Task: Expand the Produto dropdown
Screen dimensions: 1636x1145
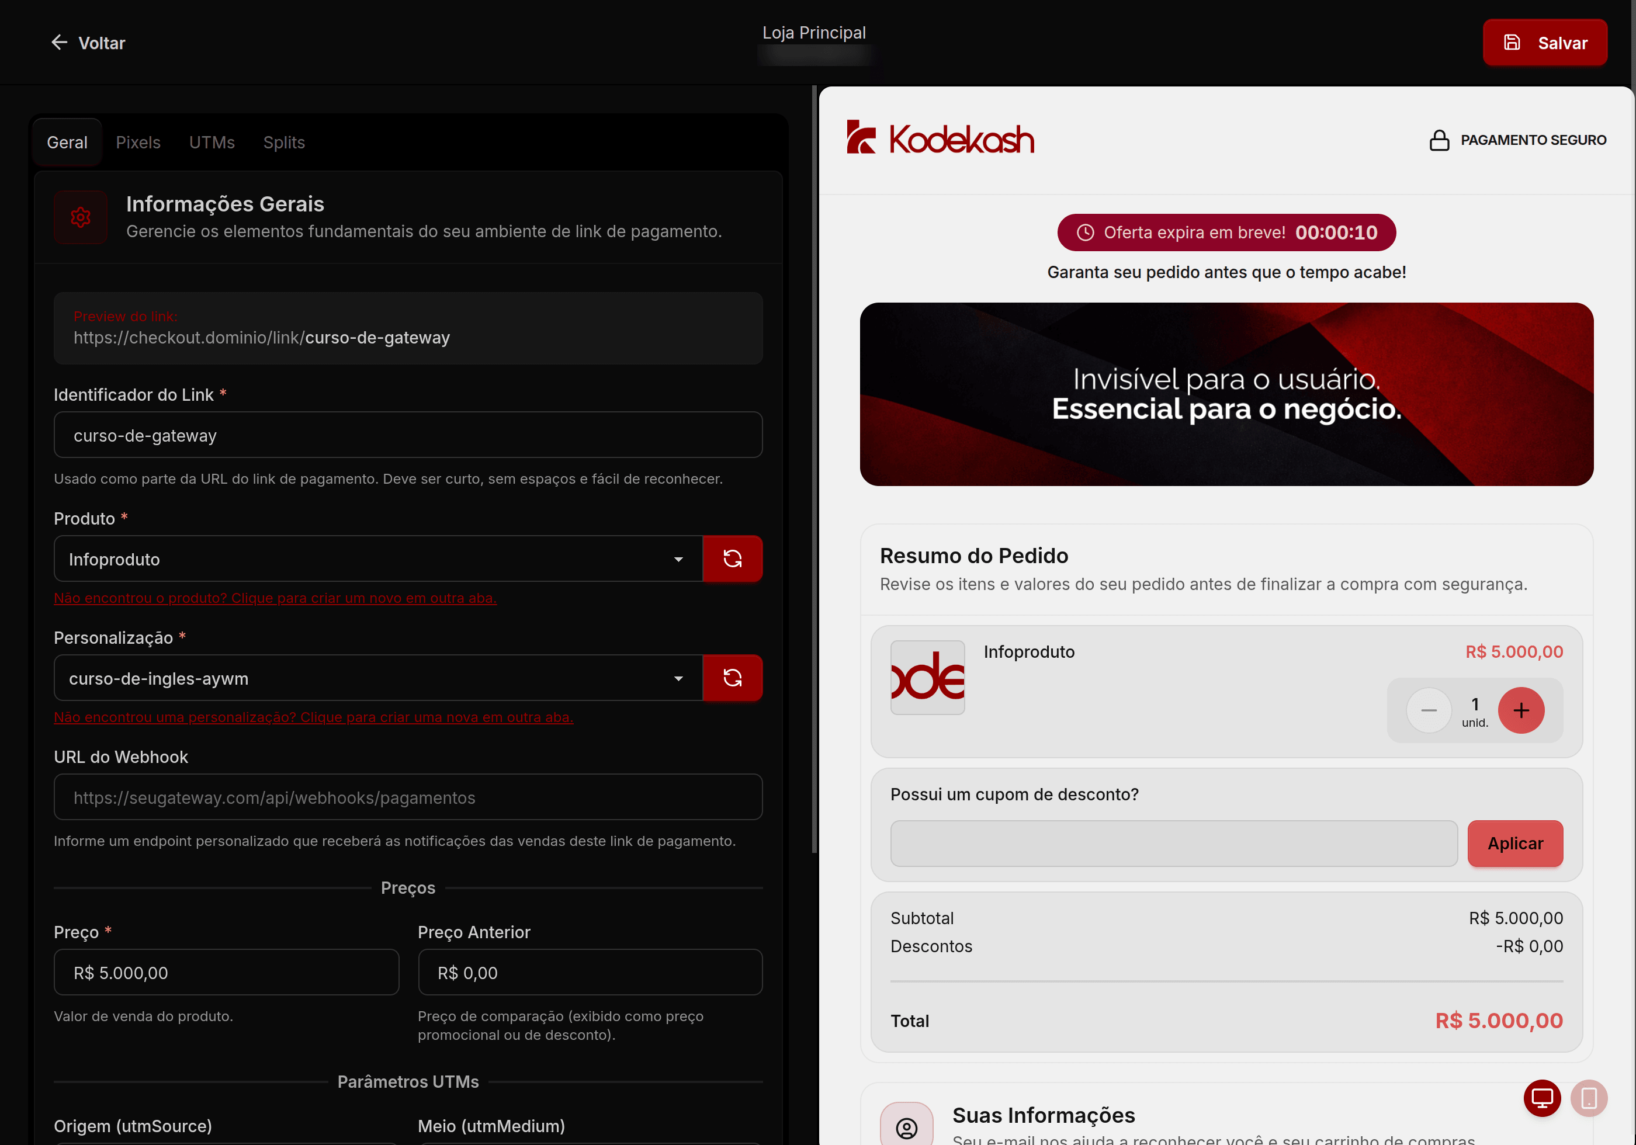Action: (377, 558)
